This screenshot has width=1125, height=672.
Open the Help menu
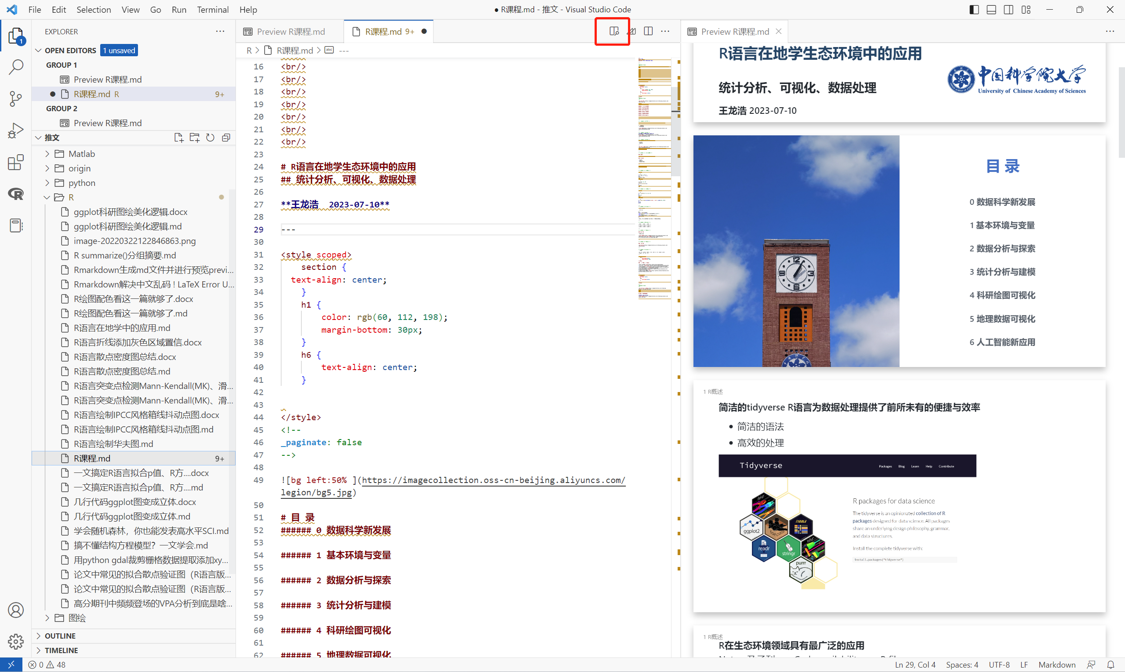[x=248, y=10]
